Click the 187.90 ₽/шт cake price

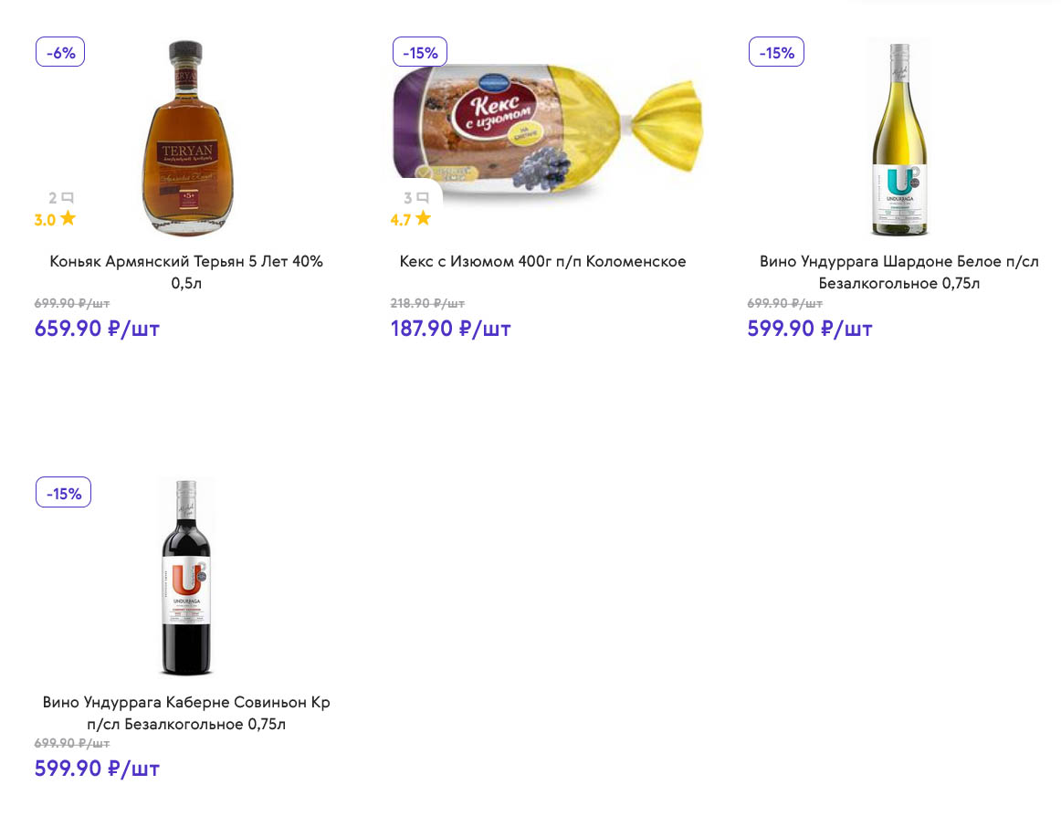[450, 329]
